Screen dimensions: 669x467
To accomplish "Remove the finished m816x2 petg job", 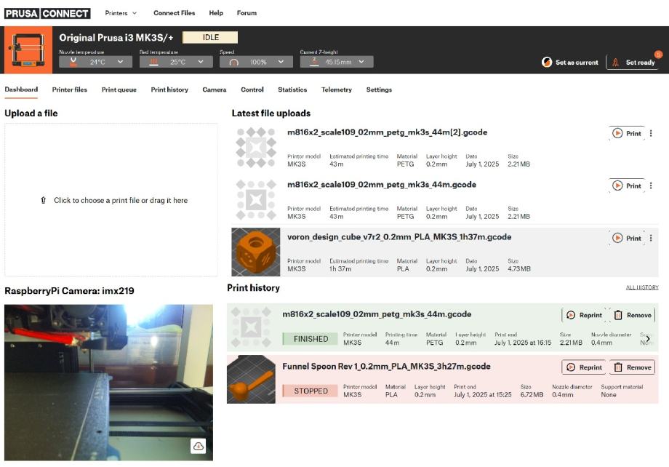I will click(633, 315).
